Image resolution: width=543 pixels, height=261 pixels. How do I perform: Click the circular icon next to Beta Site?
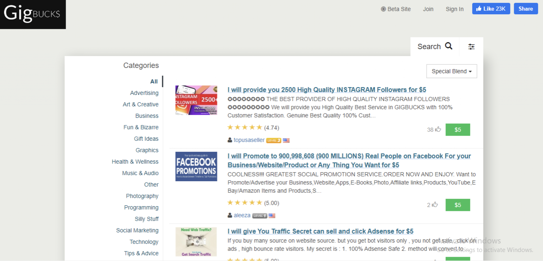click(x=383, y=9)
